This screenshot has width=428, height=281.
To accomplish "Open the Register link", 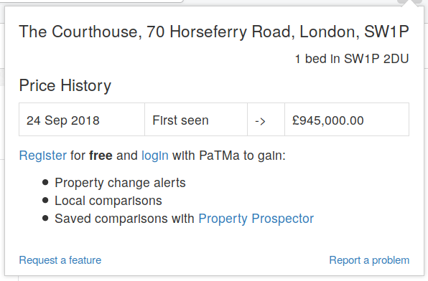I will pyautogui.click(x=43, y=156).
